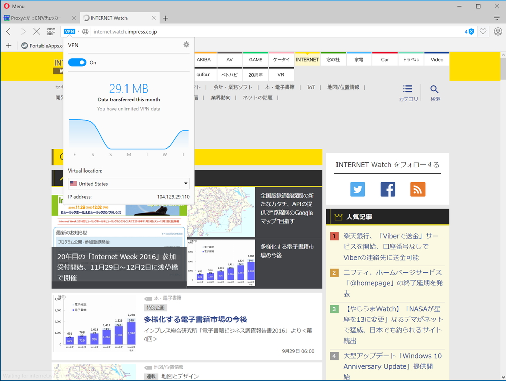Focus the address bar URL field

[274, 31]
